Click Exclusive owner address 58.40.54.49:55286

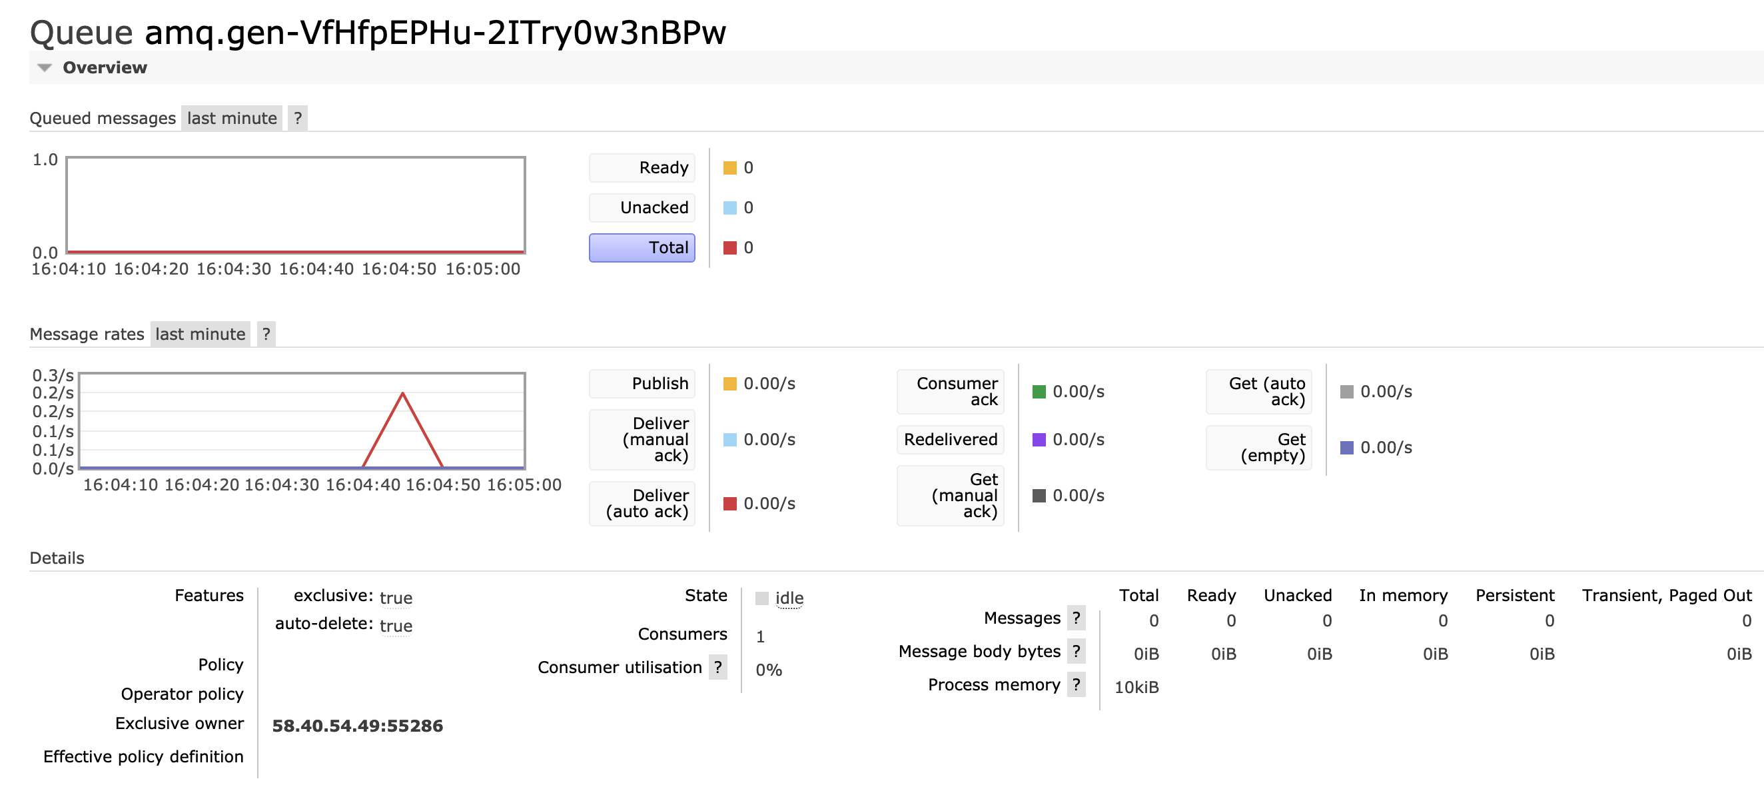pyautogui.click(x=358, y=726)
